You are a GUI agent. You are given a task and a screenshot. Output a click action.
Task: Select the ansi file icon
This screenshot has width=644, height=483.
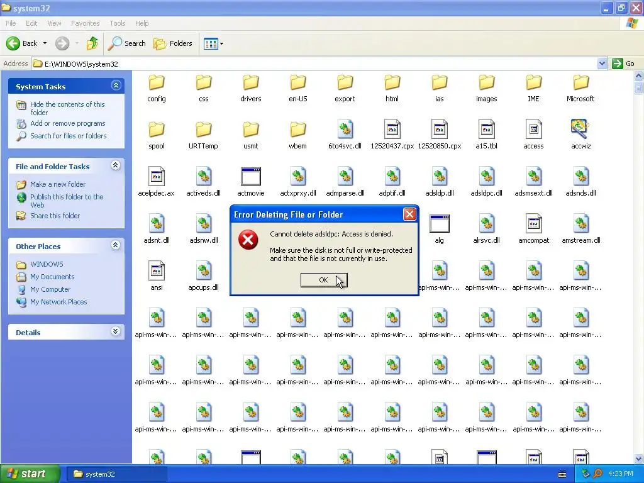157,271
